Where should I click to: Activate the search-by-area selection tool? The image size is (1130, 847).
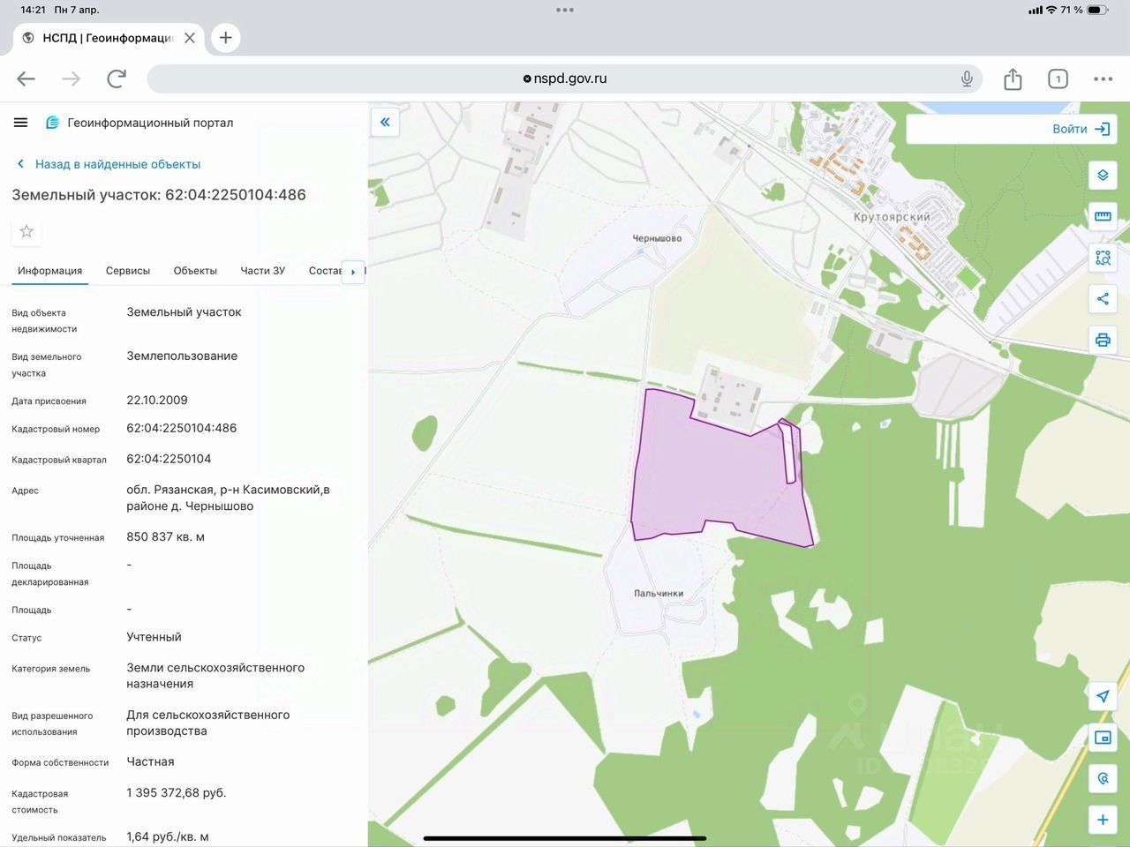[x=1103, y=258]
